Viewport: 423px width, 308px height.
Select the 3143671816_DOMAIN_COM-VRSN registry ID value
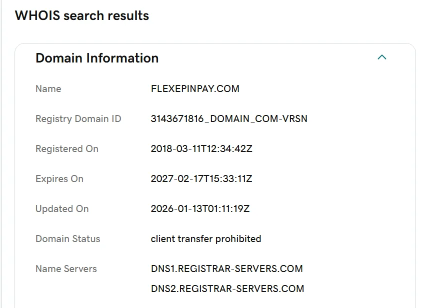coord(229,118)
